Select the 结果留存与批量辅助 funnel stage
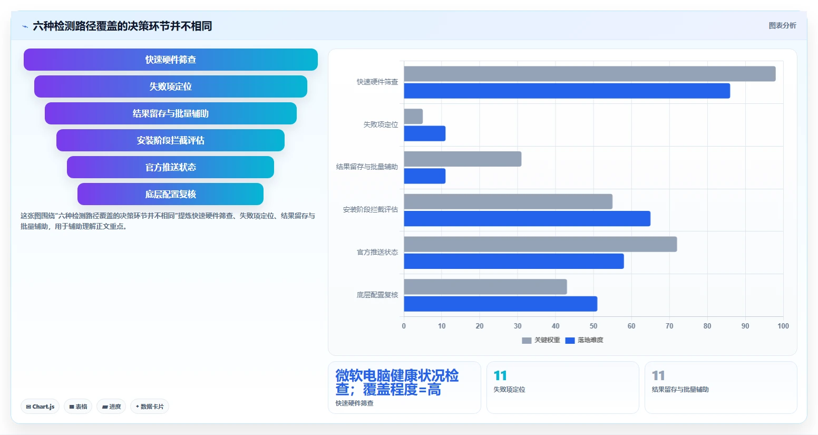The image size is (818, 435). pos(171,113)
